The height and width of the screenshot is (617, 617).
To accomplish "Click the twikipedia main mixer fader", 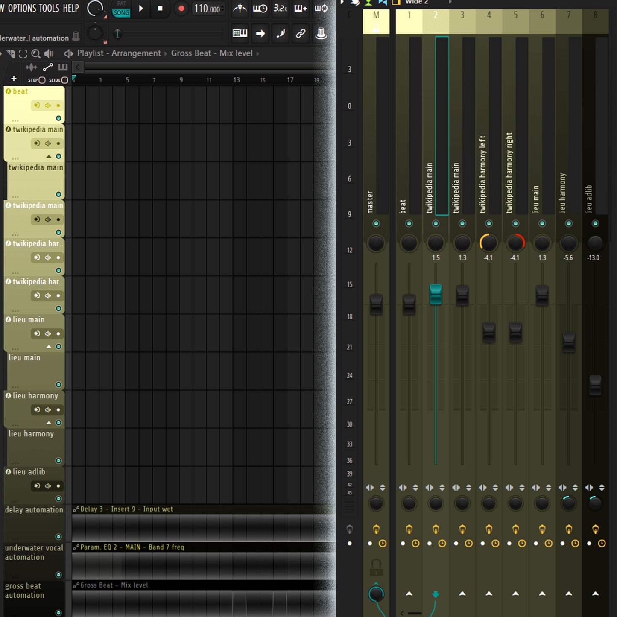I will coord(436,294).
